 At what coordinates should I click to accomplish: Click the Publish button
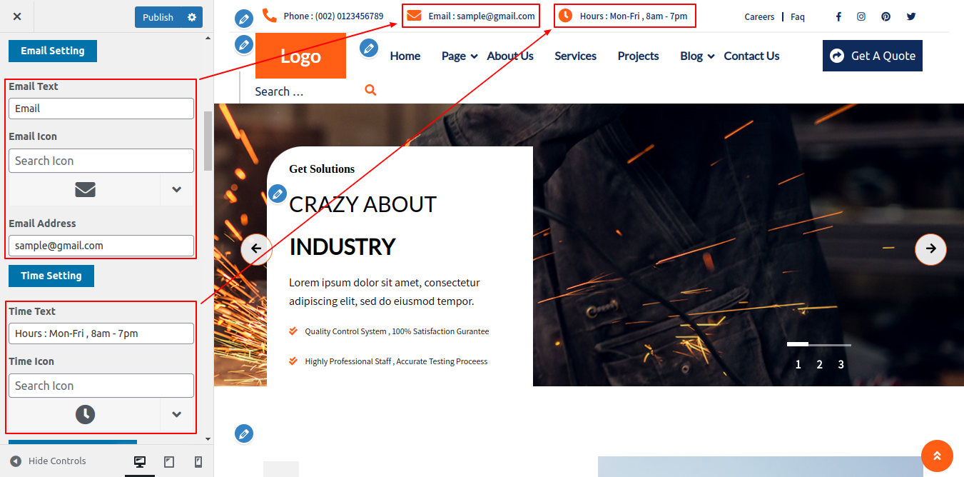tap(158, 17)
